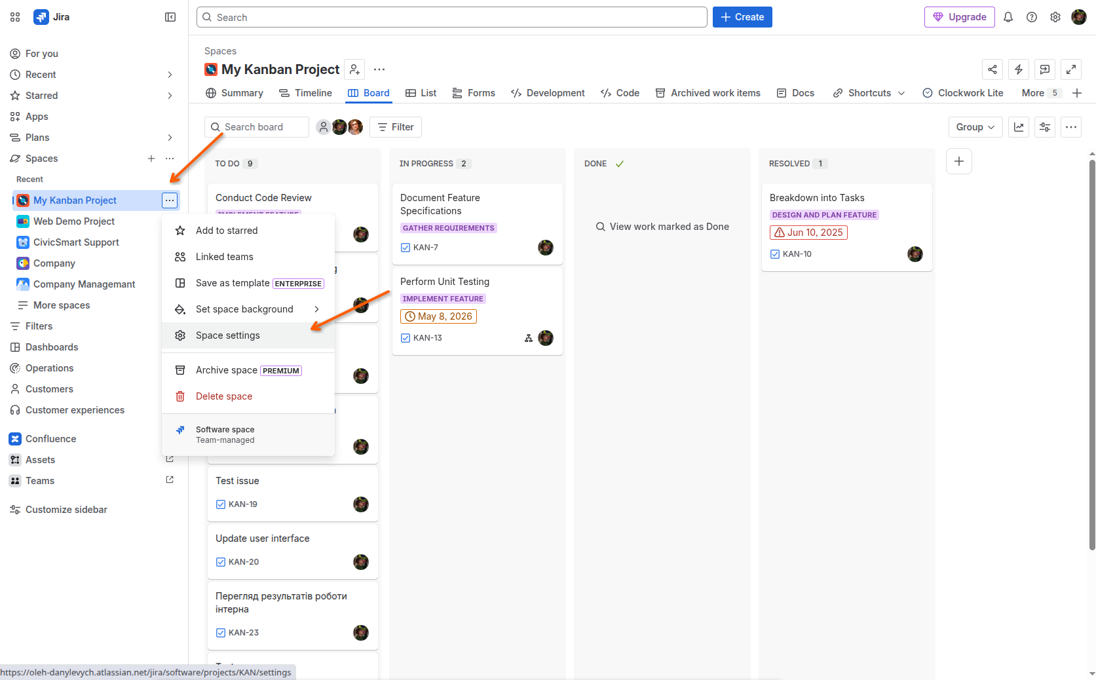Open Teams external link icon
This screenshot has height=680, width=1096.
pyautogui.click(x=170, y=480)
